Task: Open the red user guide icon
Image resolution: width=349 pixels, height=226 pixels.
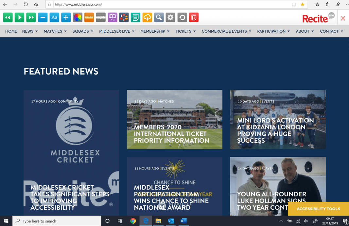Action: 194,17
